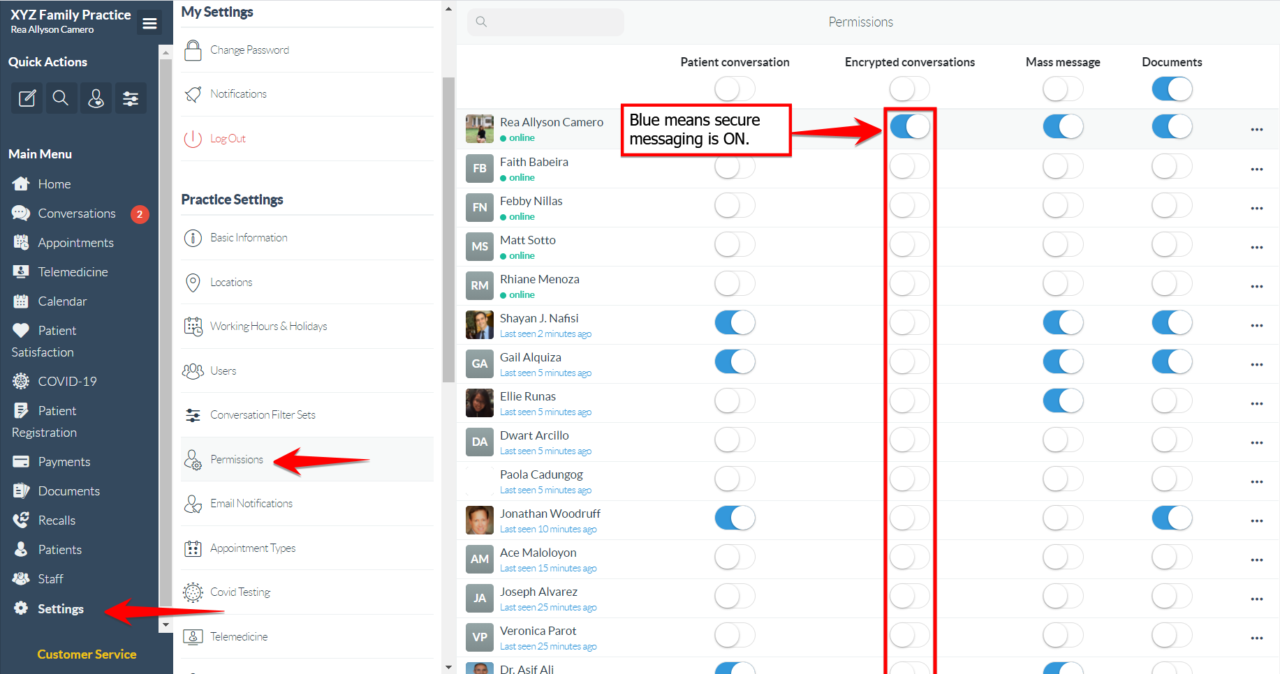Select the calendar icon for Working Hours & Holidays
This screenshot has height=674, width=1280.
pos(193,326)
